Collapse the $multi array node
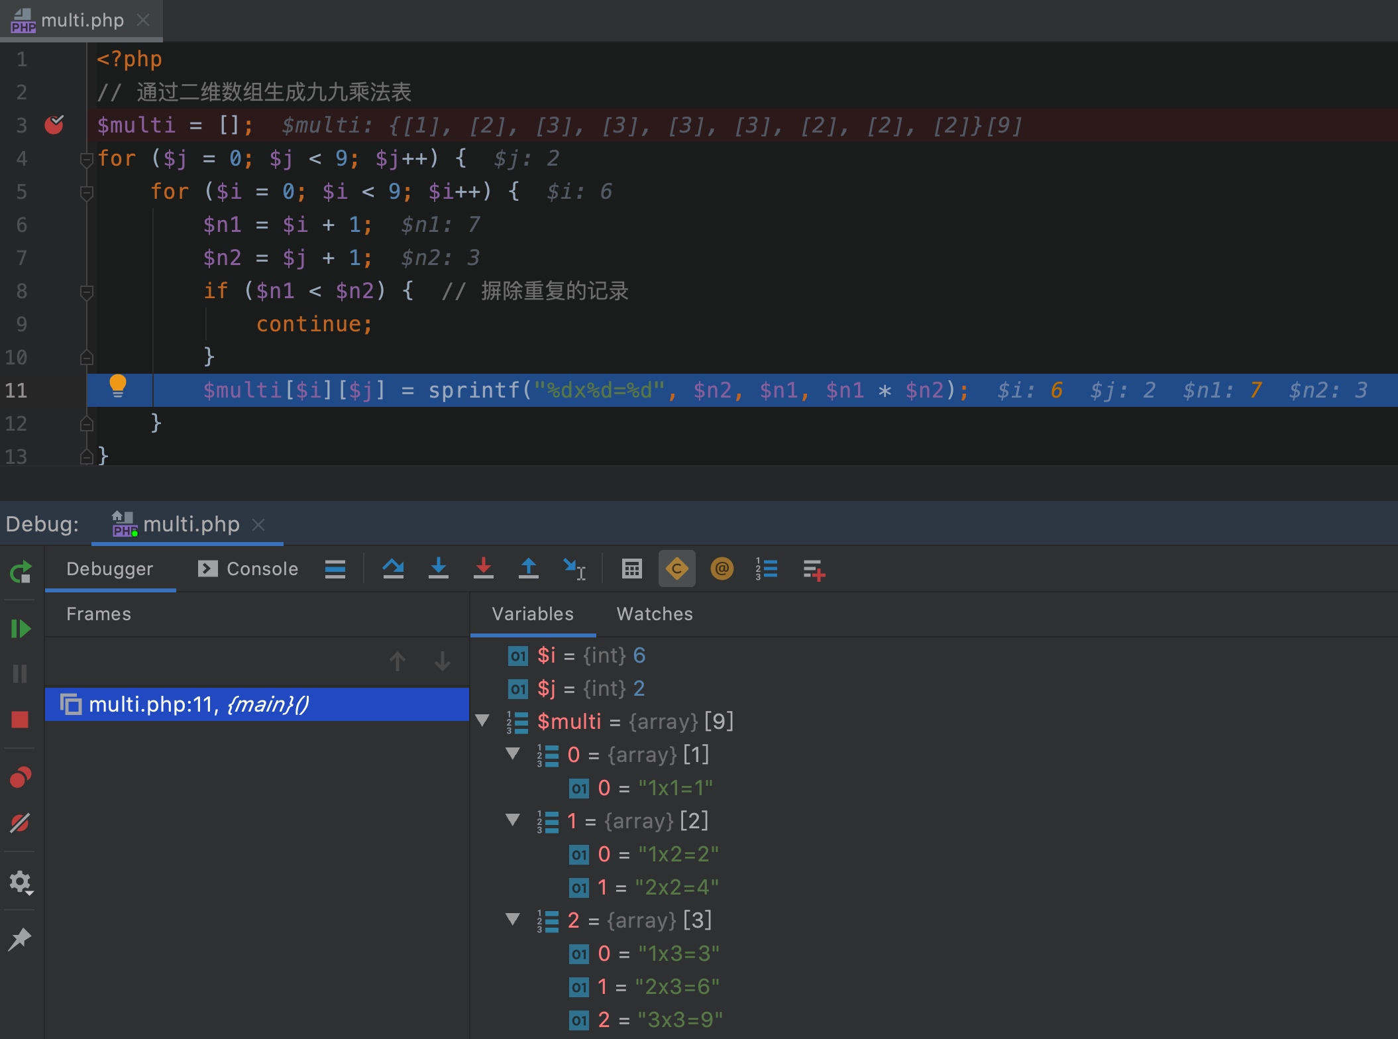Viewport: 1398px width, 1039px height. coord(482,721)
